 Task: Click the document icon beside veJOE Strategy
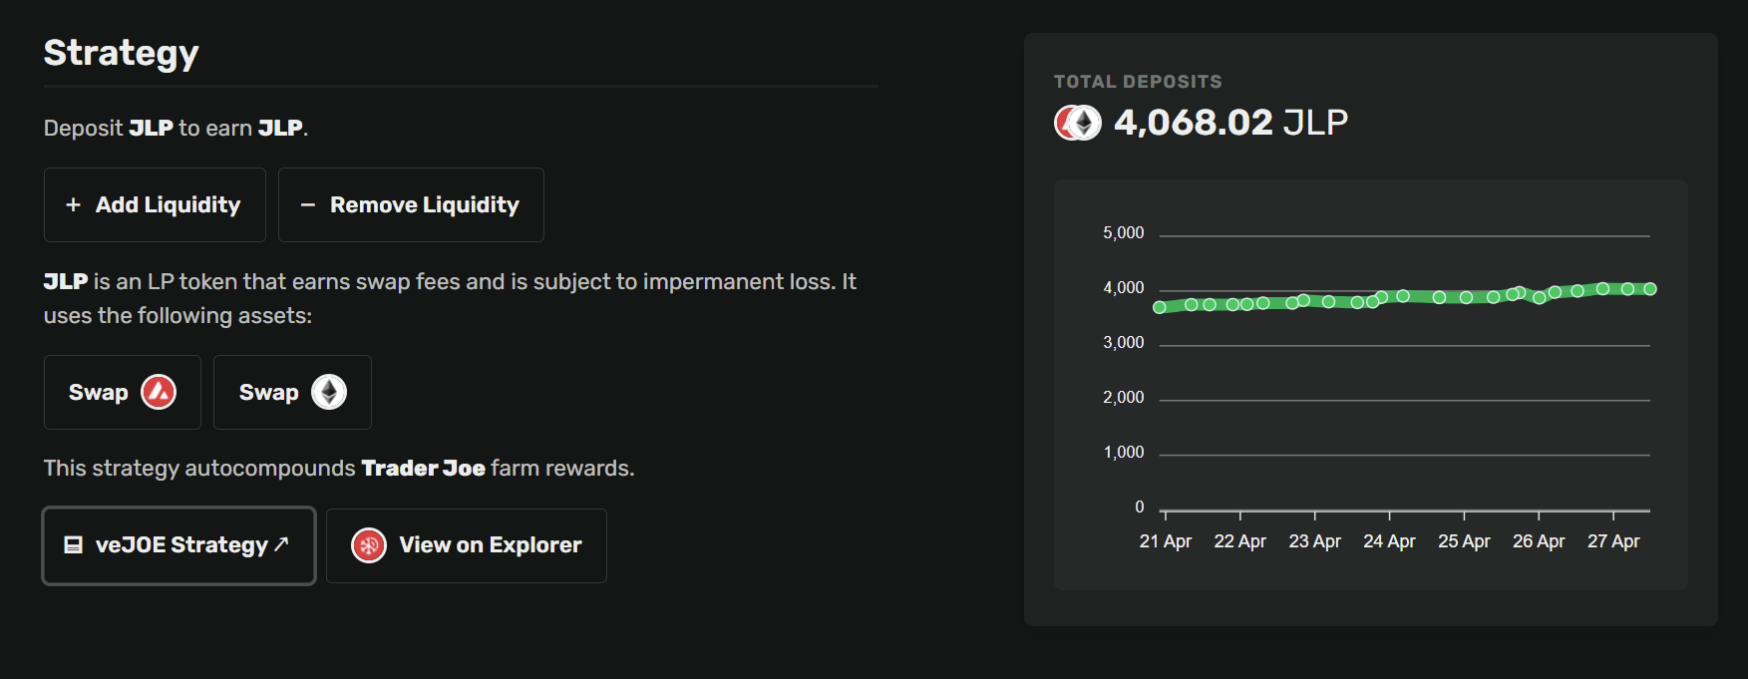point(73,544)
